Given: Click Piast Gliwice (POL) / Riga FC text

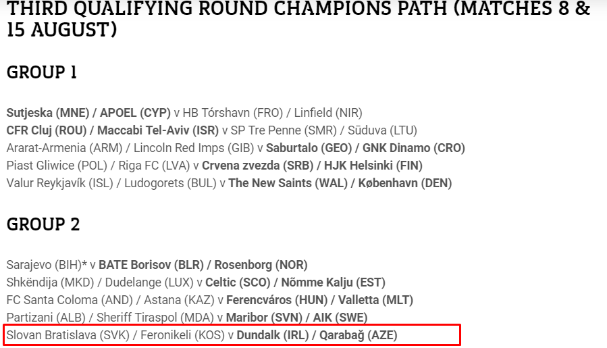Looking at the screenshot, I should tap(98, 166).
